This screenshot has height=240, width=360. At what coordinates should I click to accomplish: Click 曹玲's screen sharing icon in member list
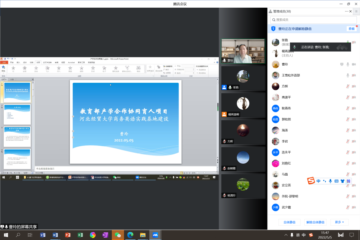coord(342,64)
